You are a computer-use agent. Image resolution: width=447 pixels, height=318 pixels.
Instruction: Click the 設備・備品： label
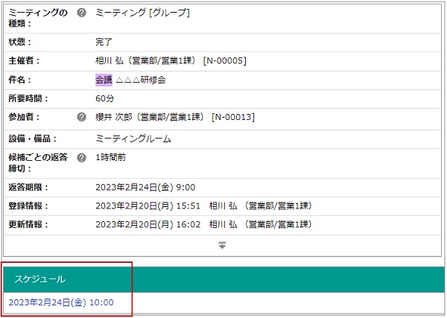pyautogui.click(x=33, y=139)
